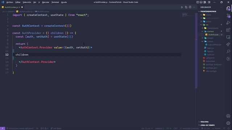232x130 pixels.
Task: Open the Search magnifier in the activity bar
Action: click(x=228, y=52)
